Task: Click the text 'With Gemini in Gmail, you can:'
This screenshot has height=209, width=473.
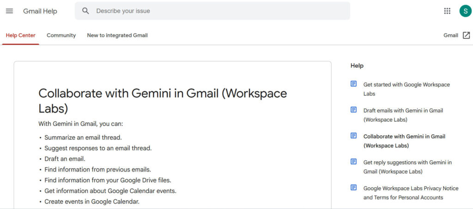Action: click(x=80, y=124)
